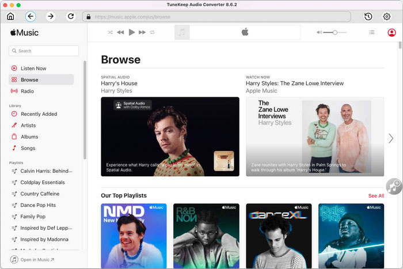Click the Recently Added clock icon
403x269 pixels.
coord(14,114)
